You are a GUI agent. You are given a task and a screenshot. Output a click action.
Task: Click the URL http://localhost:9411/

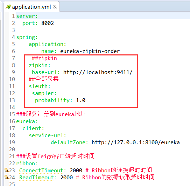coord(98,72)
